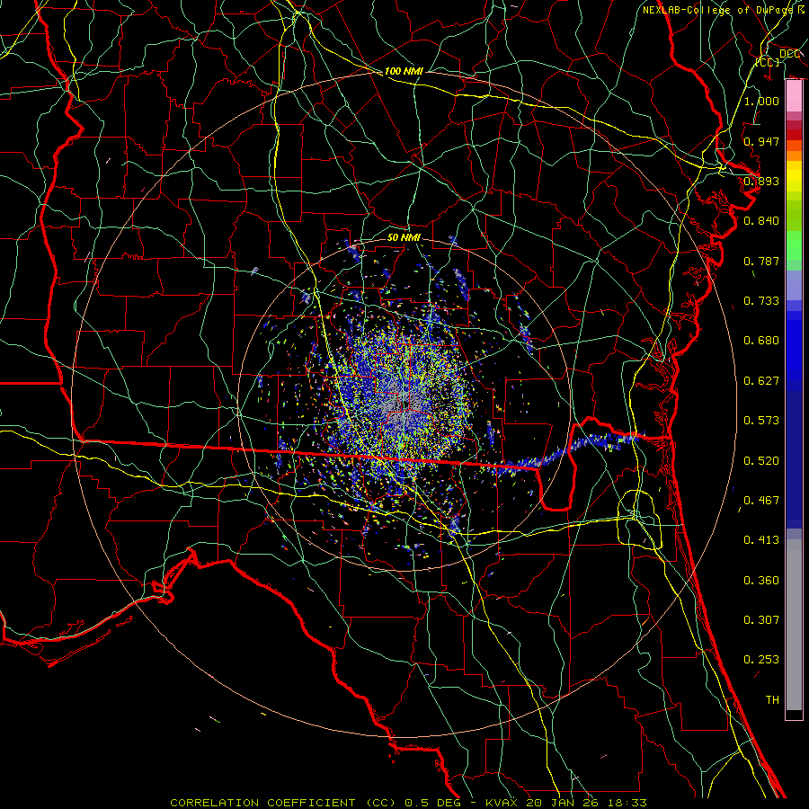The image size is (809, 809).
Task: Click the 1.000 legend value
Action: coord(761,101)
